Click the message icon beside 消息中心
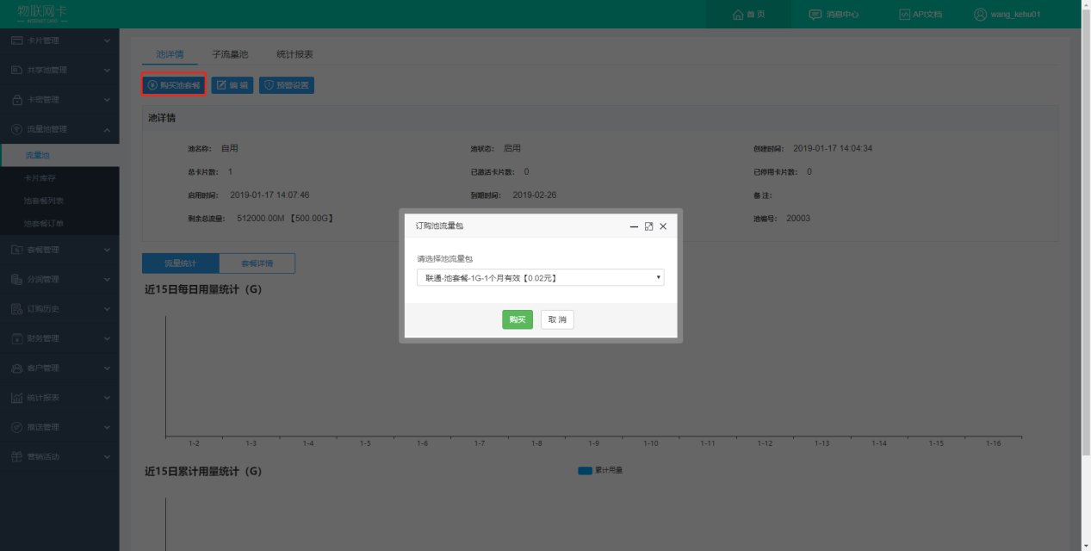Screen dimensions: 1091x551 tap(815, 15)
